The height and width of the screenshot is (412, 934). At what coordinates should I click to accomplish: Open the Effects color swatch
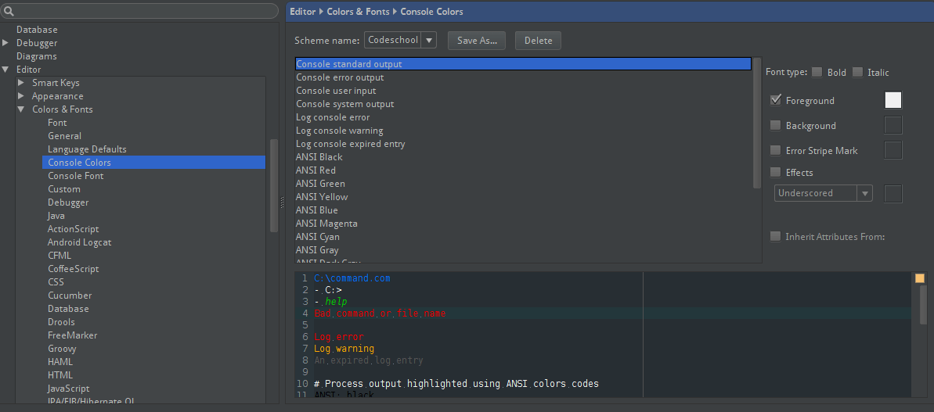coord(893,194)
